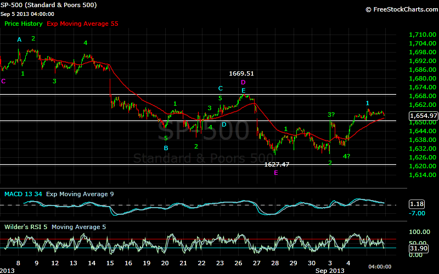This screenshot has width=439, height=274.
Task: Click the FreeStockCharts.com copyright label
Action: pos(402,9)
